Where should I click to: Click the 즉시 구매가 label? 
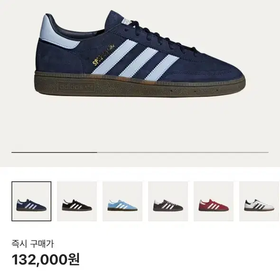coord(33,244)
